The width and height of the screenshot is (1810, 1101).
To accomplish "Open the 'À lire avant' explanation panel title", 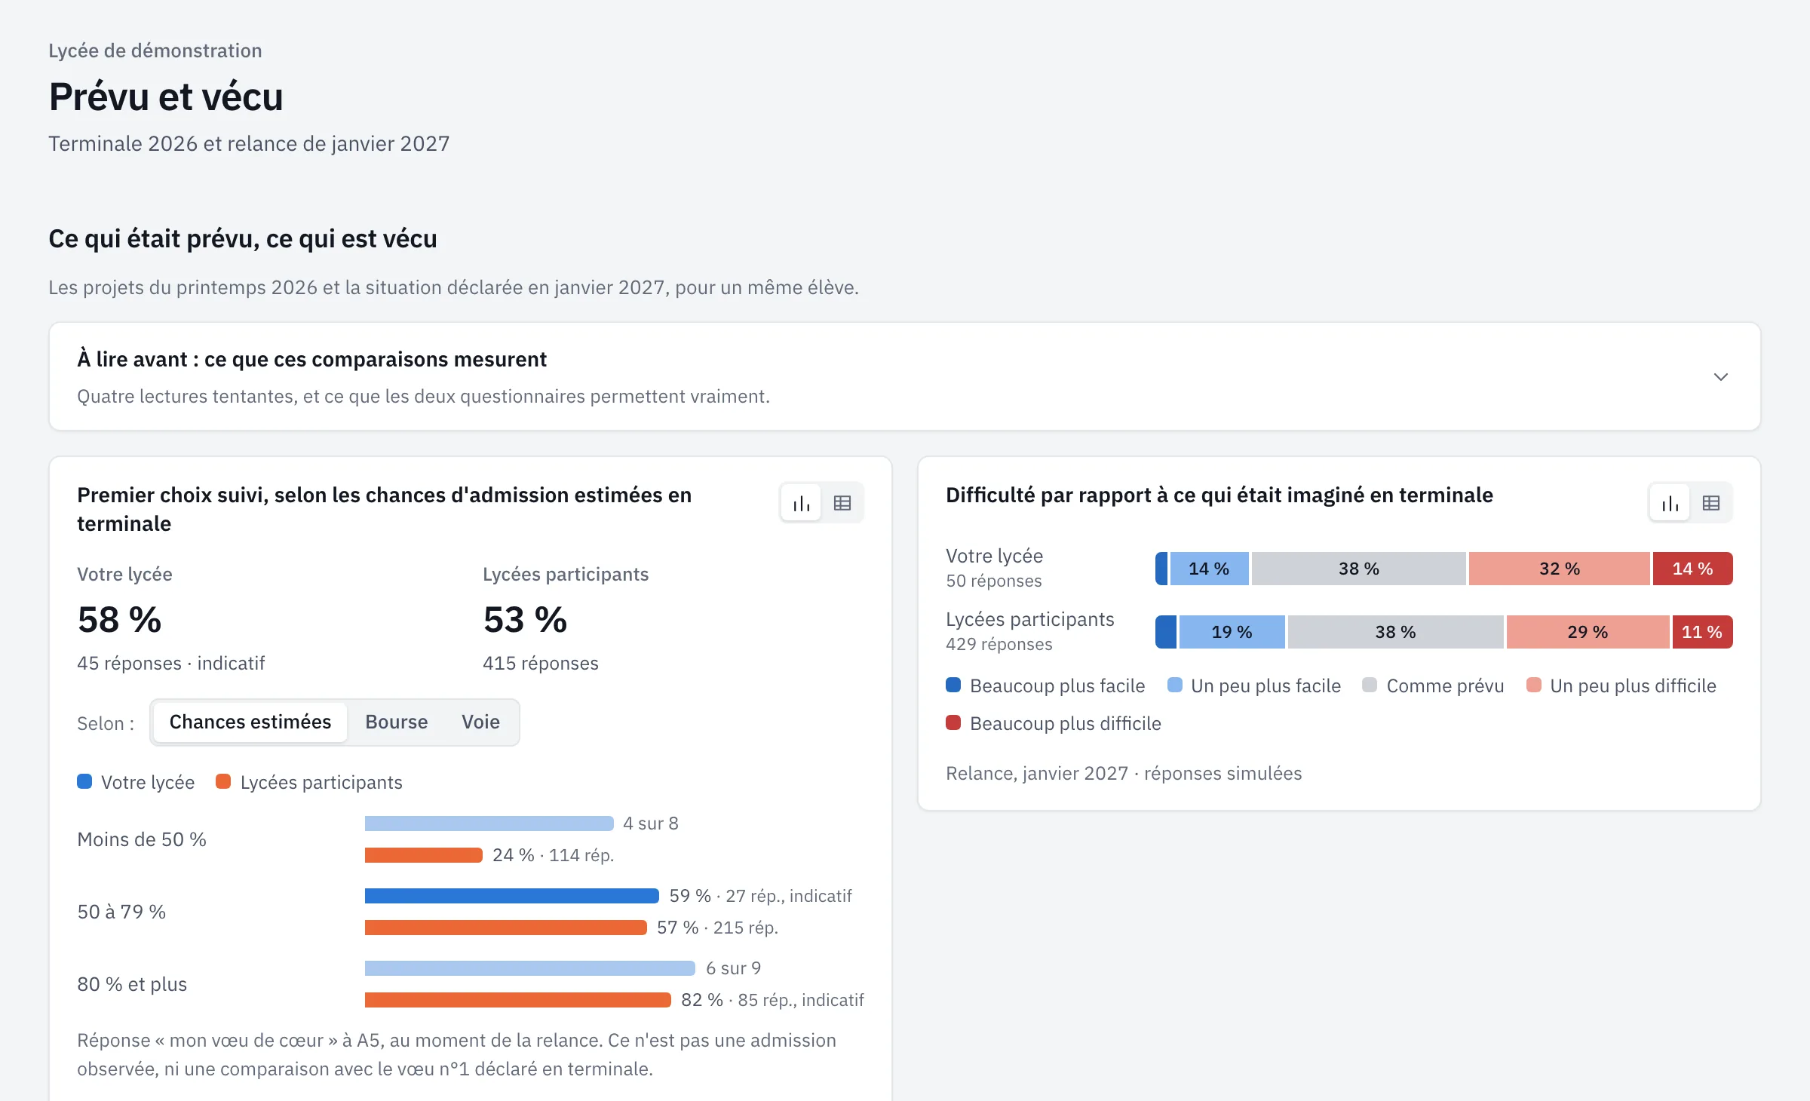I will tap(311, 359).
